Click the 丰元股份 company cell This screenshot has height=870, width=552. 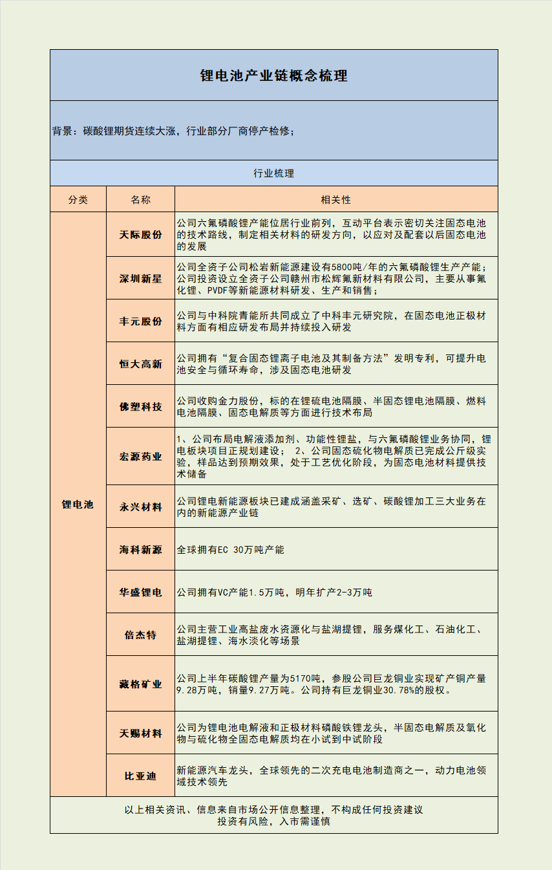coord(140,321)
